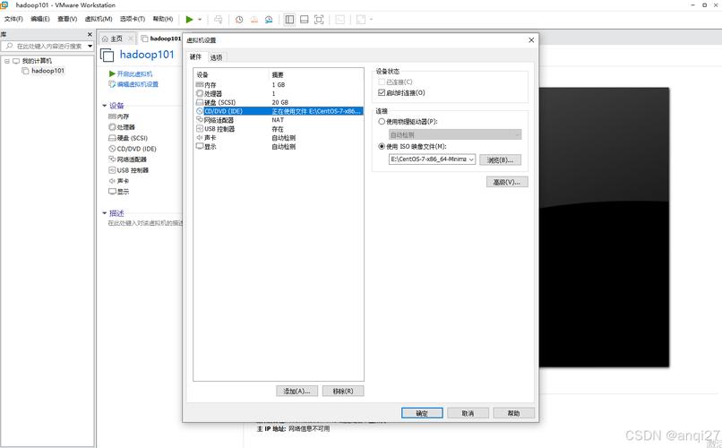Toggle the 启动时连接(O) checkbox

click(382, 92)
